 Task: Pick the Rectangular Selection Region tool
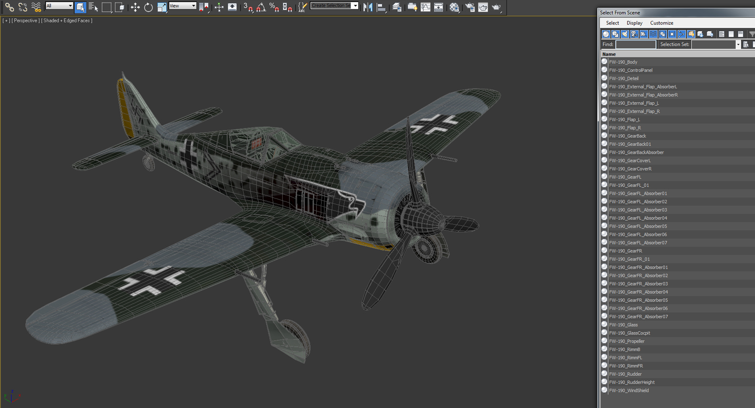tap(106, 7)
